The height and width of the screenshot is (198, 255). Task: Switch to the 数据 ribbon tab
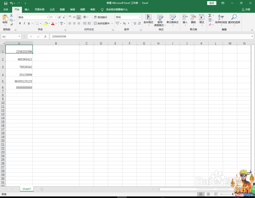coord(62,9)
